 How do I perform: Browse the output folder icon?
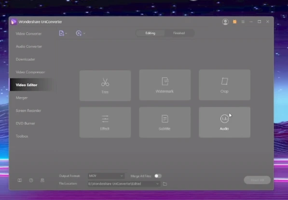click(x=165, y=184)
